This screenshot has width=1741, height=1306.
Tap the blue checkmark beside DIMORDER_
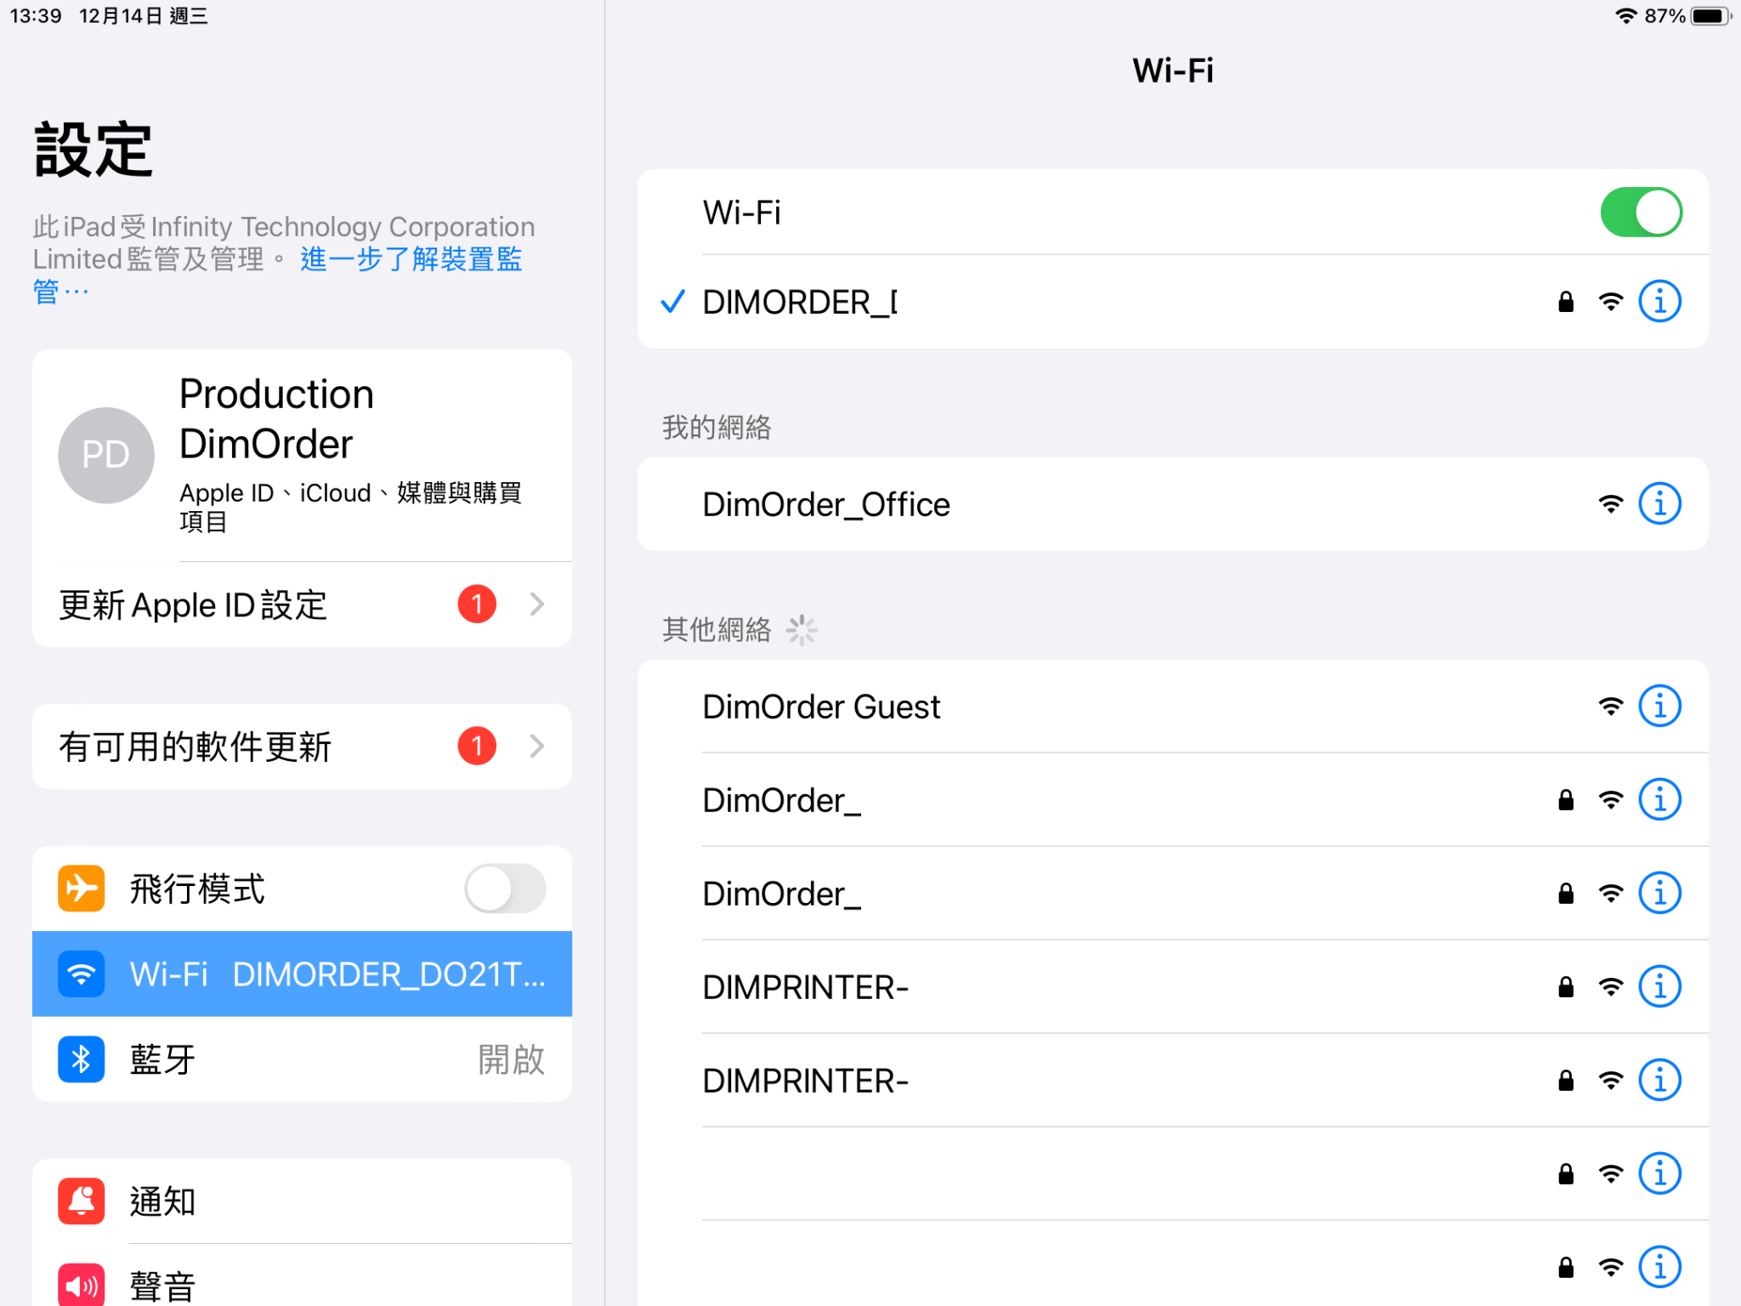coord(672,302)
